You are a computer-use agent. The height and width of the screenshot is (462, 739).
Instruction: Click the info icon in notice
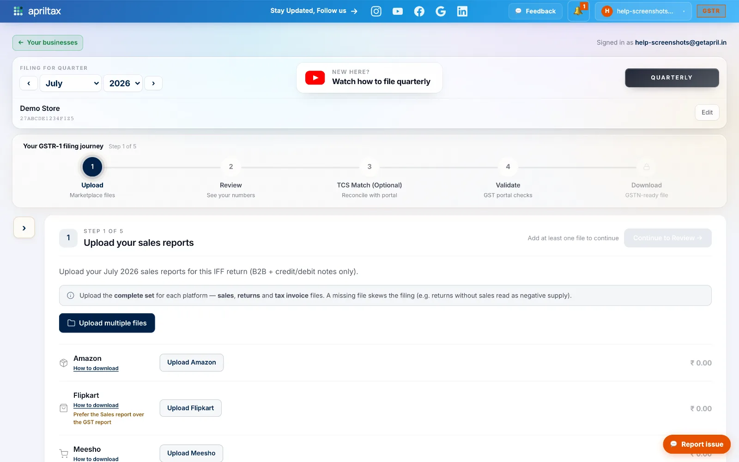(x=71, y=296)
